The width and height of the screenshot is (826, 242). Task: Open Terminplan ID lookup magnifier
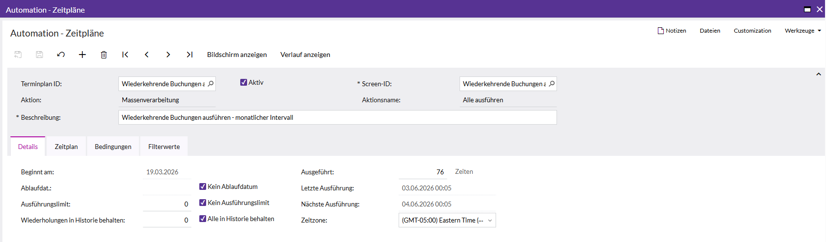click(x=211, y=84)
